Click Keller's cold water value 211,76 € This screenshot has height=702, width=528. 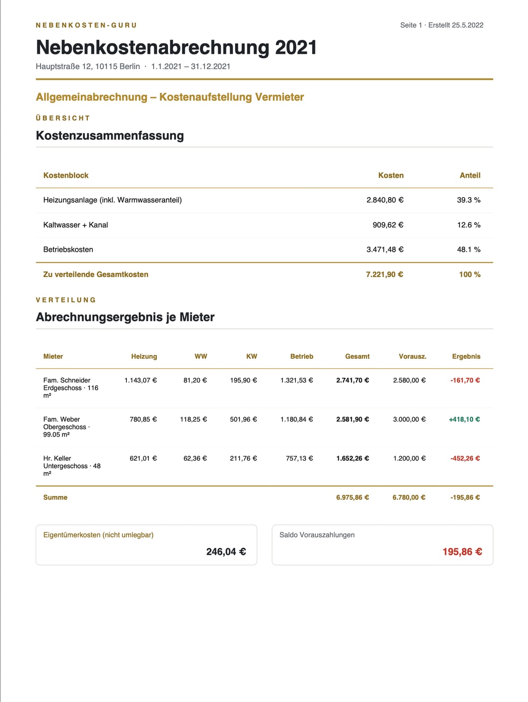pyautogui.click(x=243, y=458)
